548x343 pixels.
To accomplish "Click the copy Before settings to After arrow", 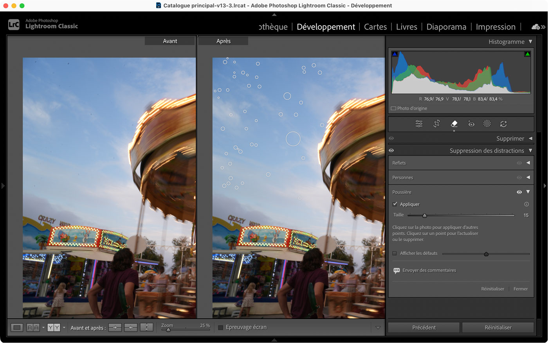I will 115,328.
